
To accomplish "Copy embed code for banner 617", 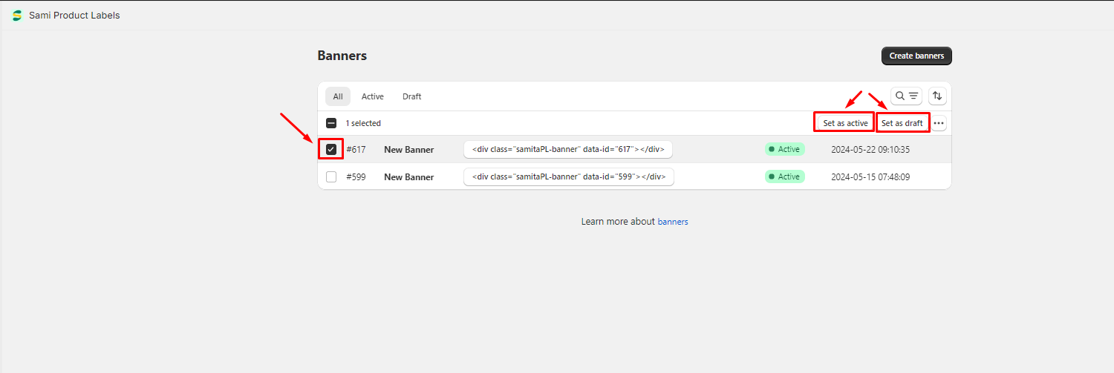I will (568, 149).
